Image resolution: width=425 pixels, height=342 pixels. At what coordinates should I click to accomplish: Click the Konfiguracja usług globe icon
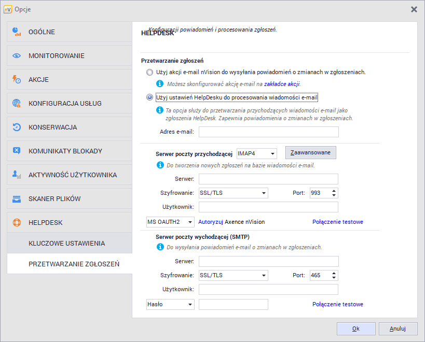(17, 104)
